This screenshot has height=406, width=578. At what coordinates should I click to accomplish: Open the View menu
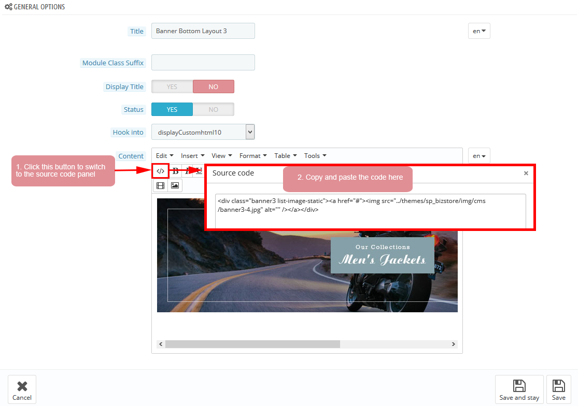click(x=221, y=156)
